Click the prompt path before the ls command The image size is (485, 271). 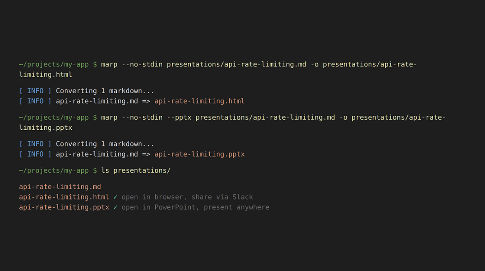(x=54, y=170)
